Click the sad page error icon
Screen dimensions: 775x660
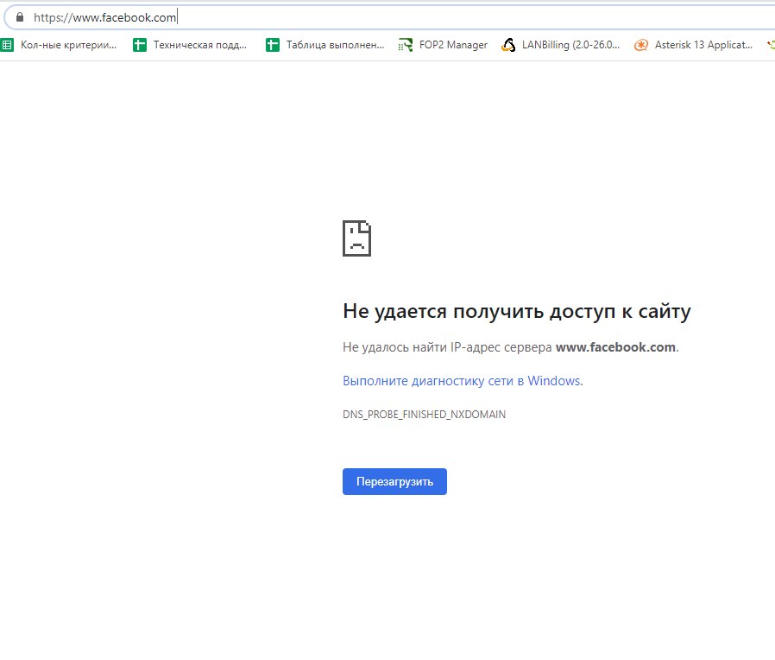[356, 238]
